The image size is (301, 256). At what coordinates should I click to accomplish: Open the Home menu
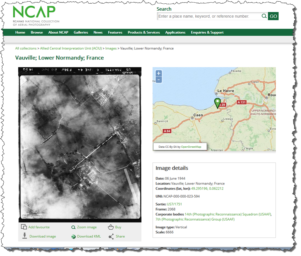(20, 32)
